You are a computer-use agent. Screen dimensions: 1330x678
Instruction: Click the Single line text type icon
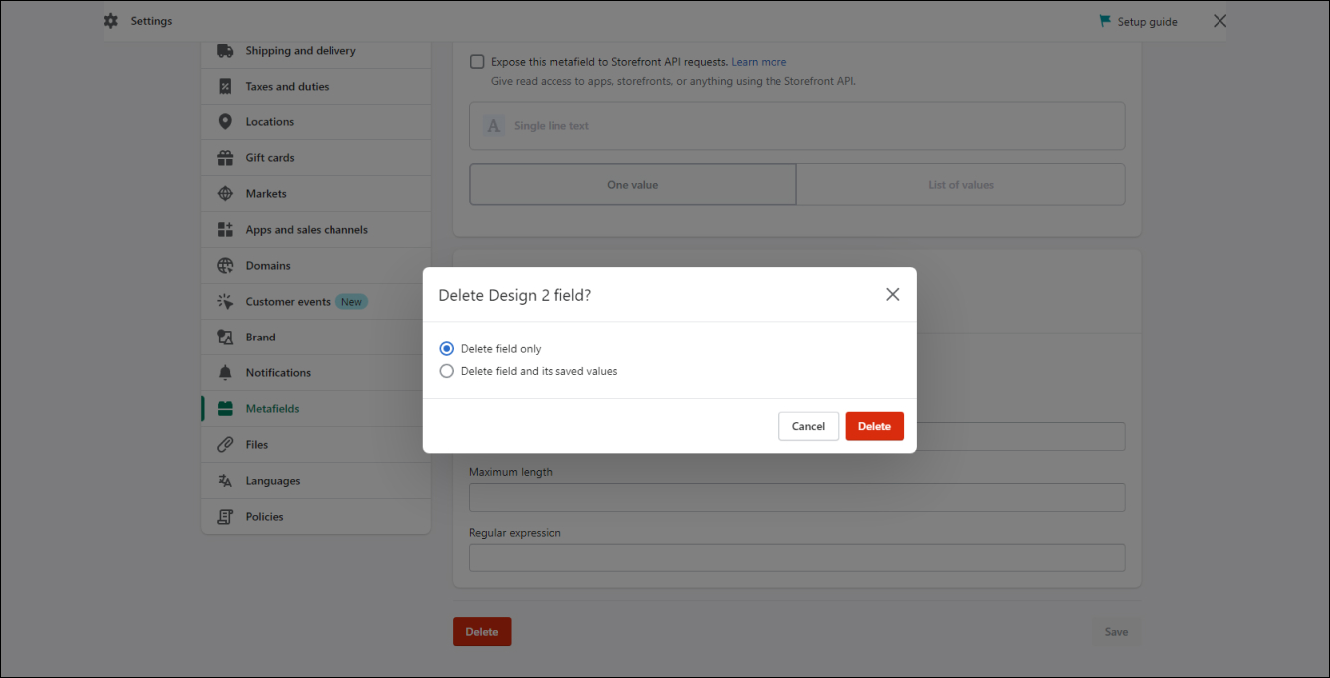[493, 126]
